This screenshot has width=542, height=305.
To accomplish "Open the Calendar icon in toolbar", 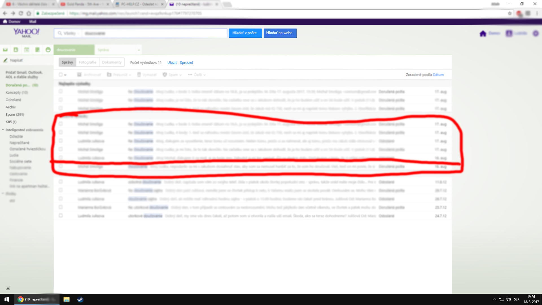I will click(27, 50).
